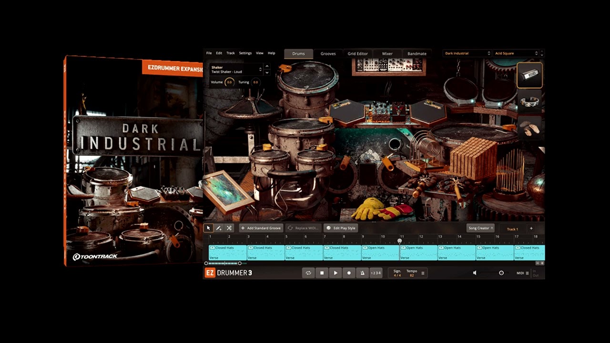Select the Track 1 tab

click(x=512, y=229)
